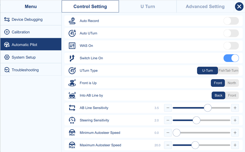Click the Steering Sensitivity value 2.0
The height and width of the screenshot is (152, 245).
point(157,120)
